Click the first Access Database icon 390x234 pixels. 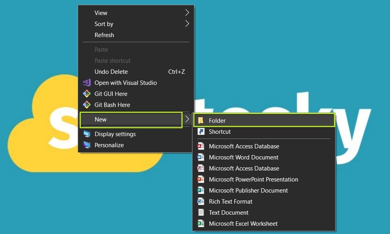[201, 146]
